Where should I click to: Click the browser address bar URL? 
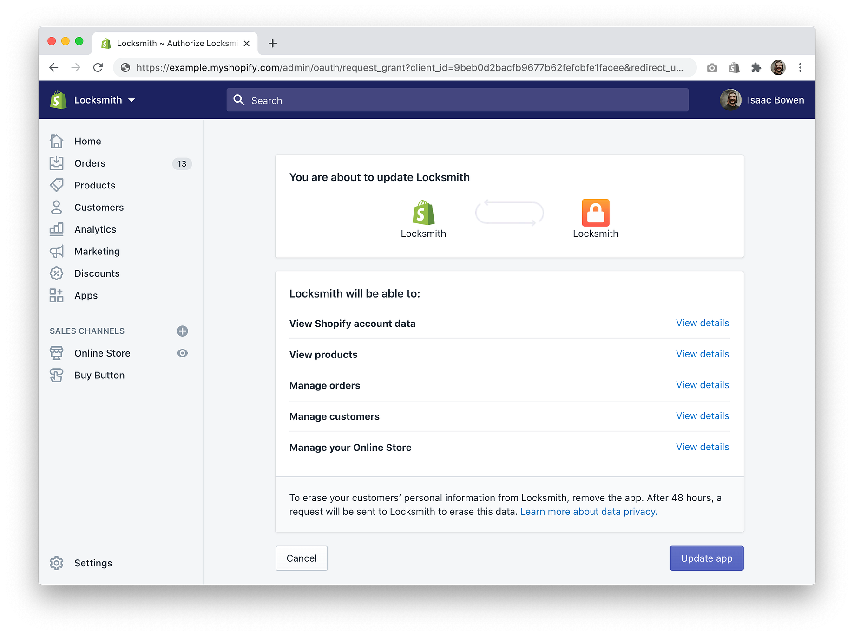(409, 68)
